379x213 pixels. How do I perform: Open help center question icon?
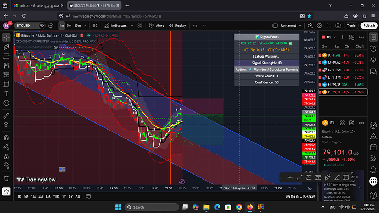(x=374, y=195)
